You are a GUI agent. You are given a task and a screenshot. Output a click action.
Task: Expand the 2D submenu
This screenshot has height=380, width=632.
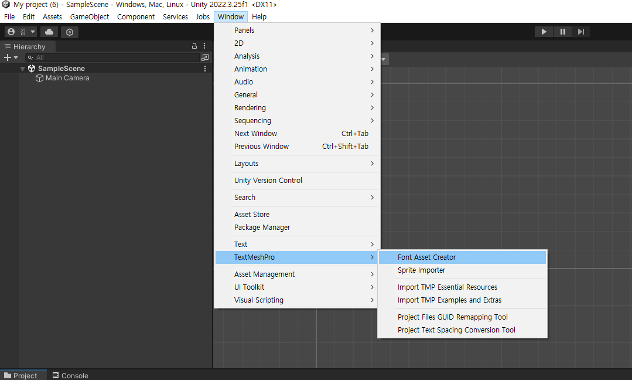pos(297,43)
